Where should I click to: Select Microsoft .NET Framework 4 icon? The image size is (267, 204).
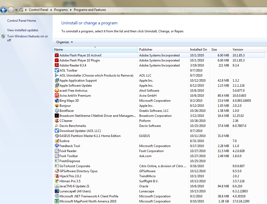tap(57, 196)
